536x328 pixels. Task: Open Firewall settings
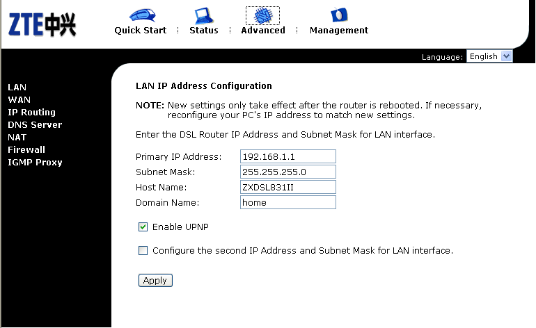click(x=26, y=150)
